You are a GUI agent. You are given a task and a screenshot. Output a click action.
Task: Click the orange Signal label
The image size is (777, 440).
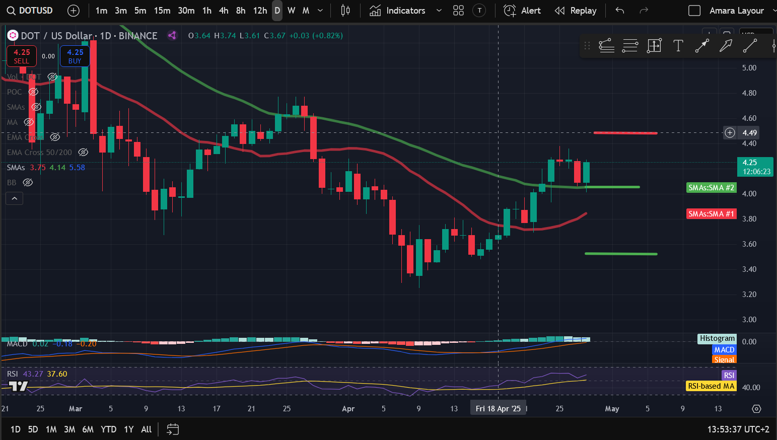pos(724,359)
